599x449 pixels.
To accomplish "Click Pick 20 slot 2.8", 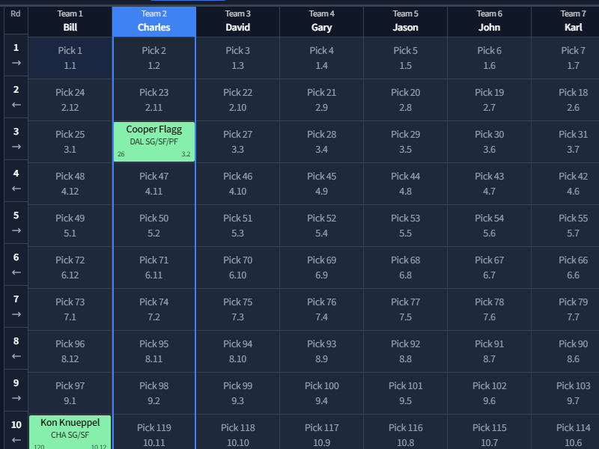I will [405, 100].
